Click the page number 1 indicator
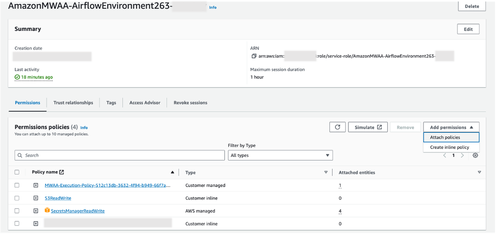 [x=453, y=155]
